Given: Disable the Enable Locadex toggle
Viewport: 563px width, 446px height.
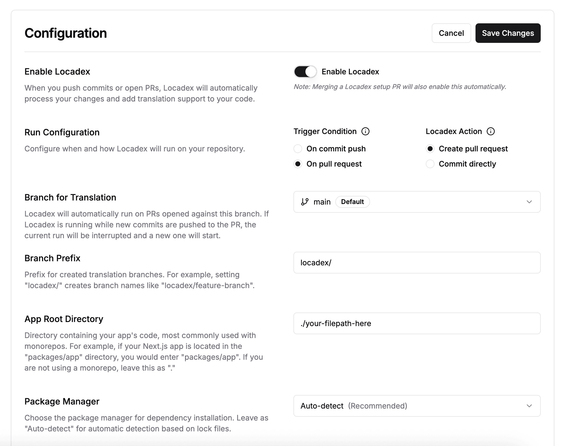Looking at the screenshot, I should (x=305, y=72).
